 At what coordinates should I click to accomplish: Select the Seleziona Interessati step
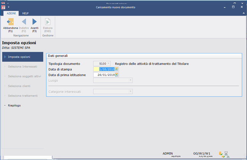click(23, 67)
